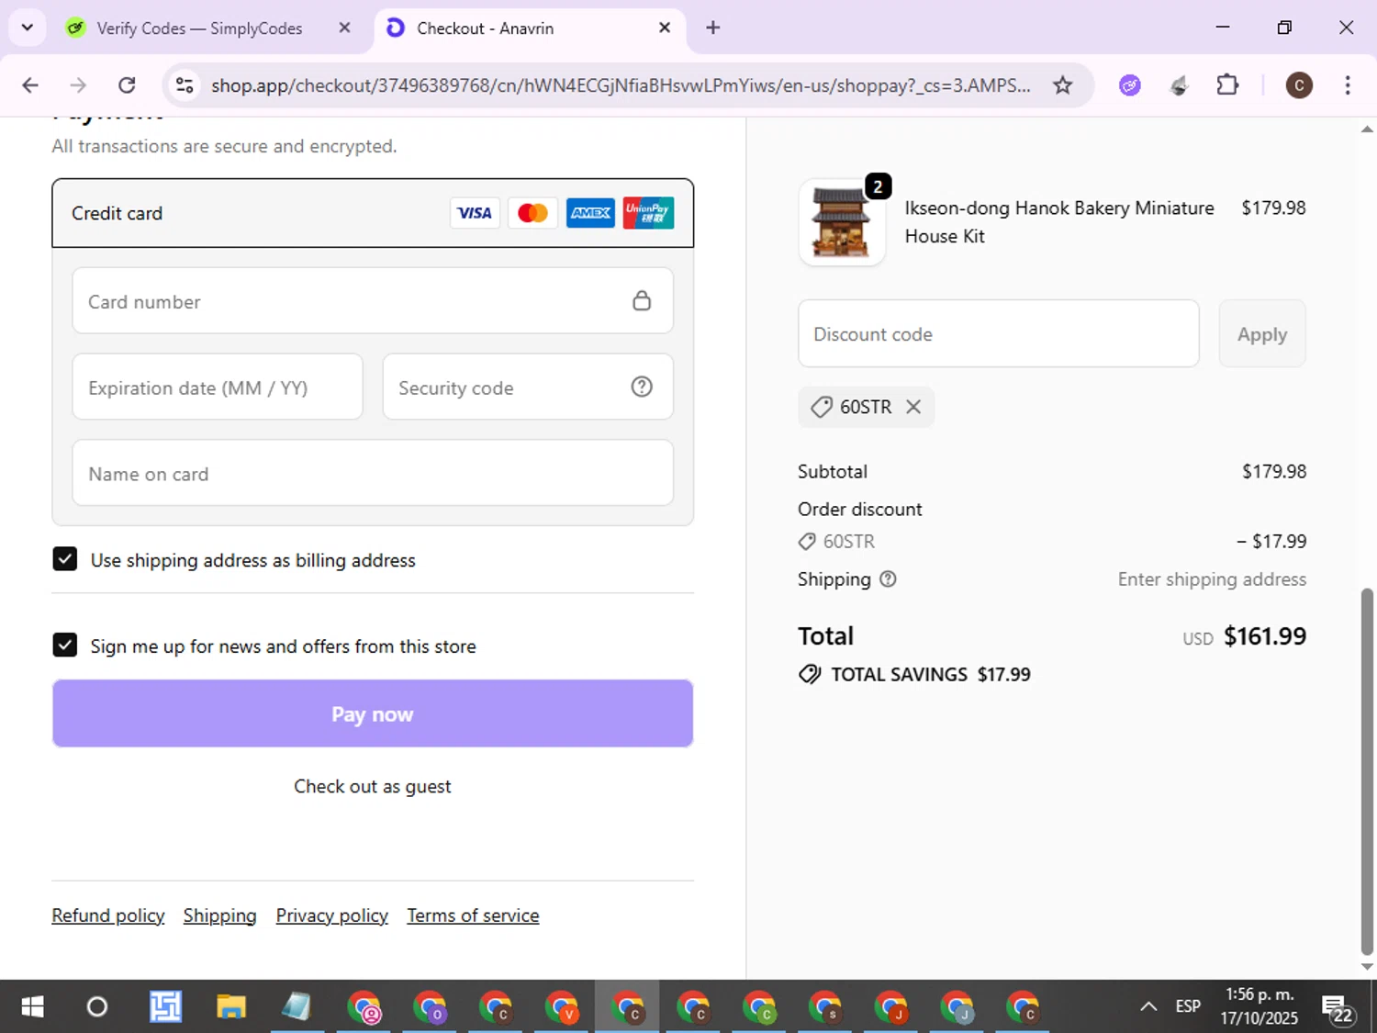Uncheck Sign me up for news and offers

65,646
